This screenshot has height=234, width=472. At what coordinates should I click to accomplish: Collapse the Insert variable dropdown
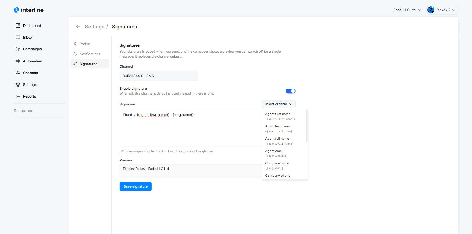279,104
